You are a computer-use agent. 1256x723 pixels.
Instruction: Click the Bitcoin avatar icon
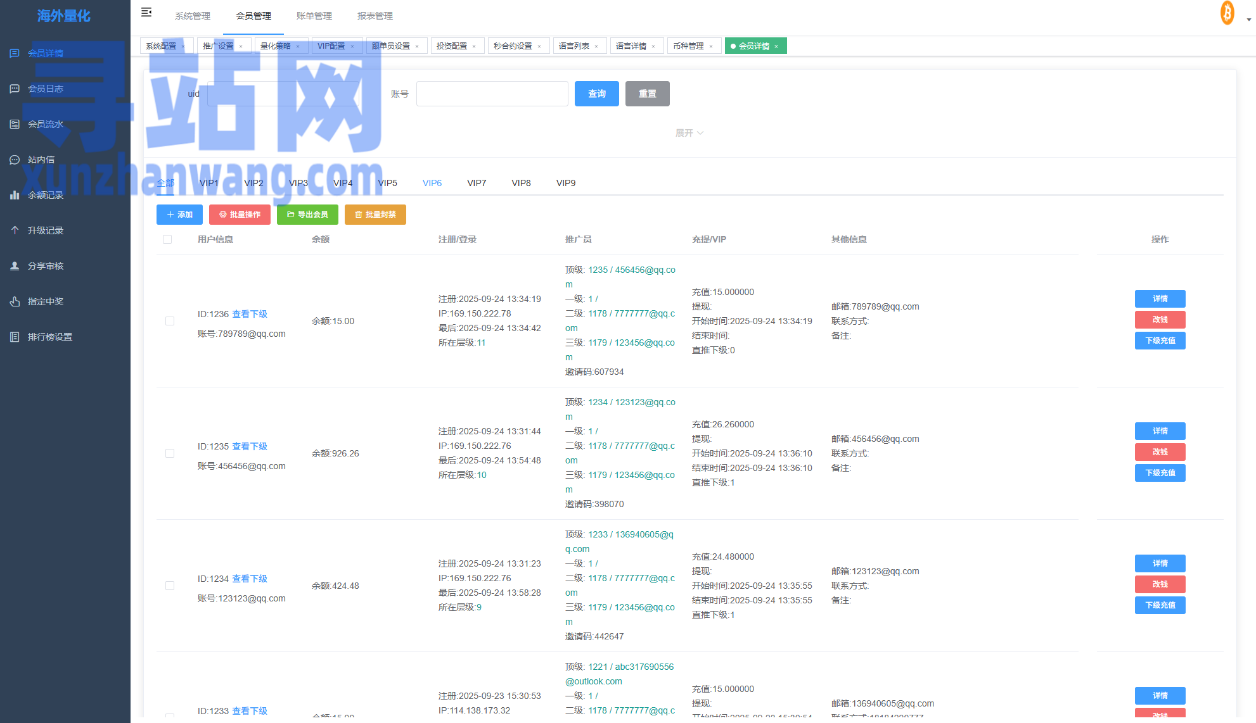tap(1227, 13)
